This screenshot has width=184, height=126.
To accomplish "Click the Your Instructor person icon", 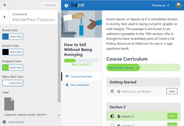I will point(67,85).
